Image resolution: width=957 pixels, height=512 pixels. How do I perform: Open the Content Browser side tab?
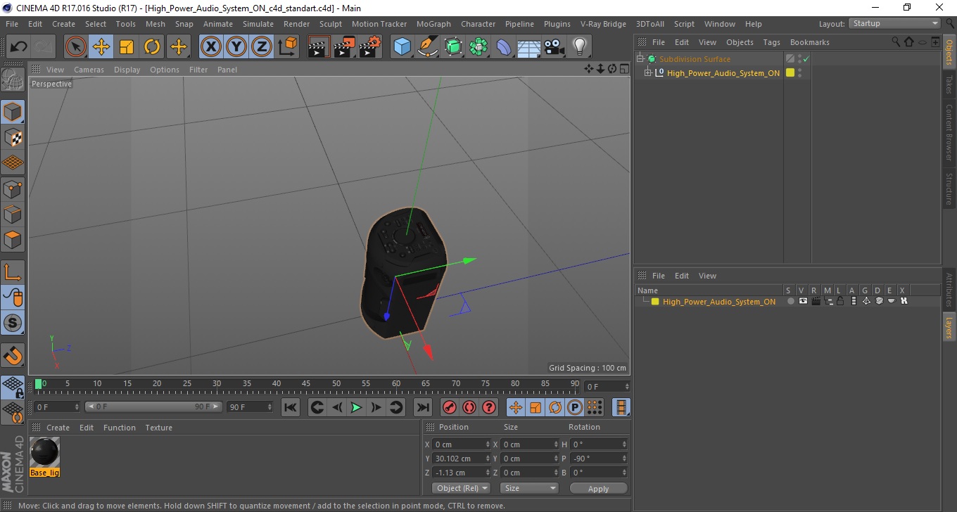click(x=949, y=132)
